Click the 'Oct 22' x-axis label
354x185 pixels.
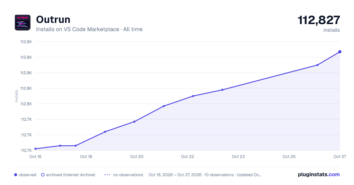[x=188, y=157]
